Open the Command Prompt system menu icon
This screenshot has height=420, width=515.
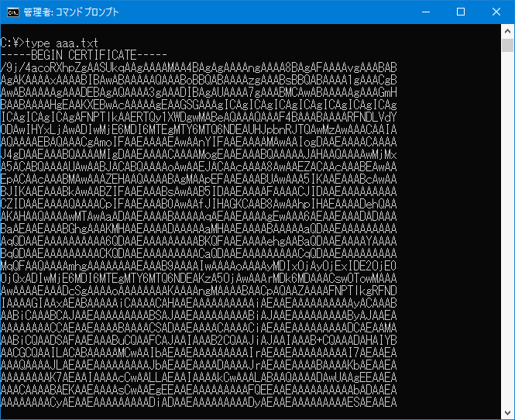pyautogui.click(x=13, y=12)
